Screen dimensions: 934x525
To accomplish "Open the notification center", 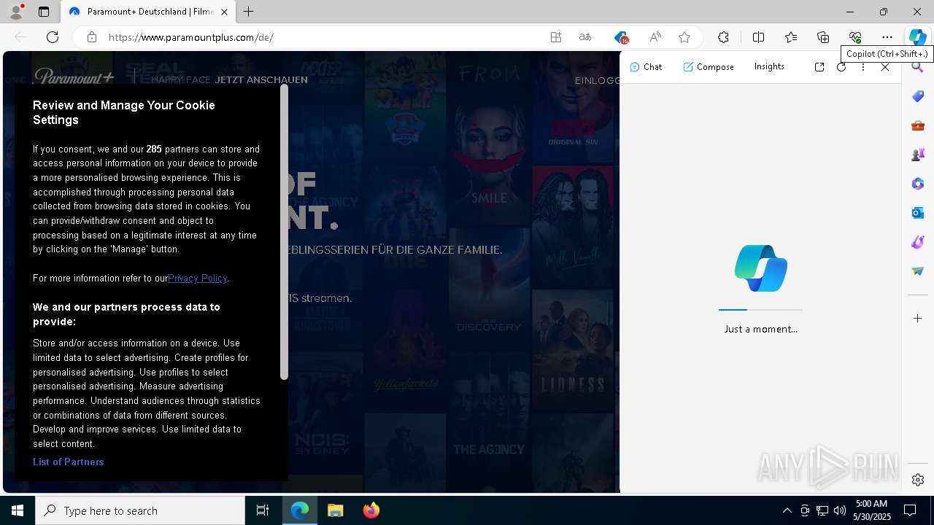I will point(910,510).
